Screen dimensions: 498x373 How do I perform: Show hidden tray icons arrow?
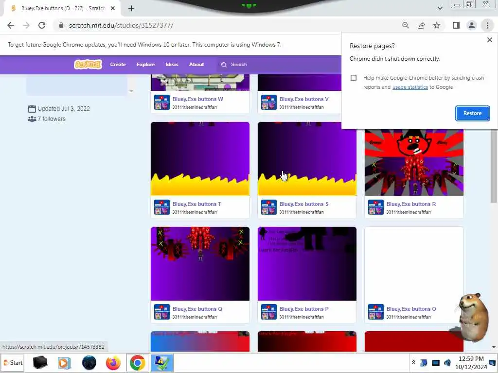(413, 362)
